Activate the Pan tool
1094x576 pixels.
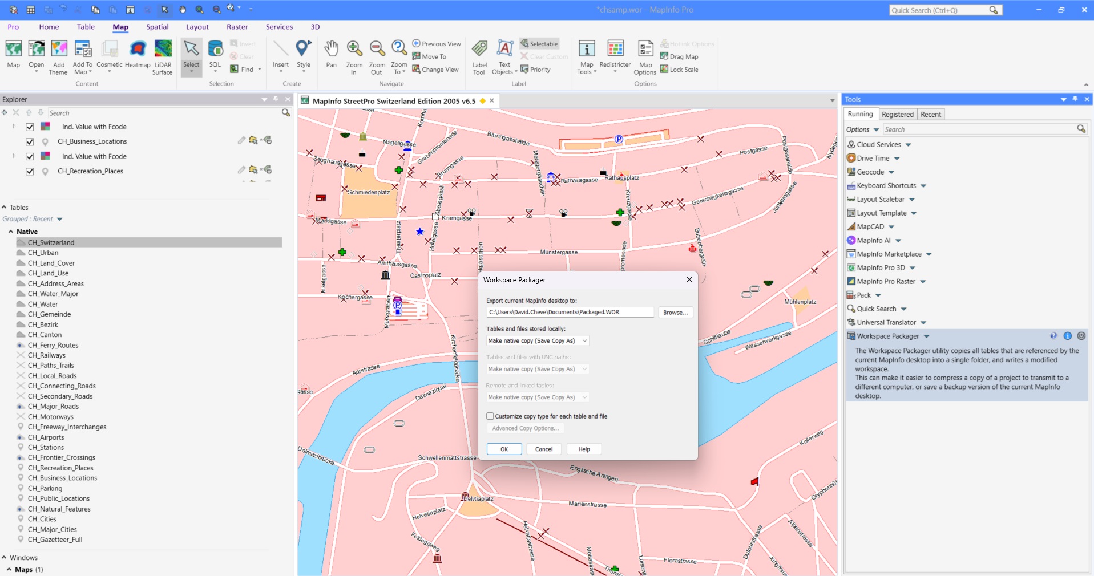click(332, 54)
